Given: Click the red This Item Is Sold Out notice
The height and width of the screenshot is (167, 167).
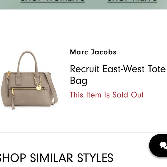Looking at the screenshot, I should (x=107, y=95).
